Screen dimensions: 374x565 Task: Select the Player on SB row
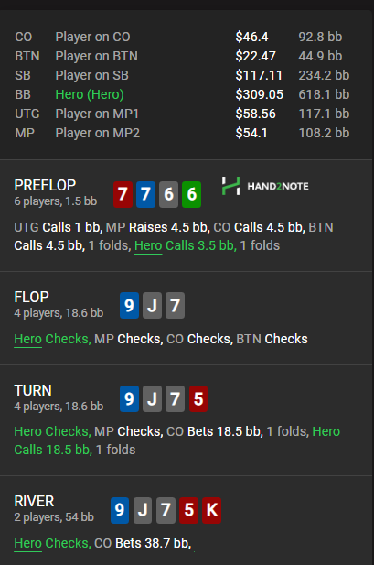(182, 75)
